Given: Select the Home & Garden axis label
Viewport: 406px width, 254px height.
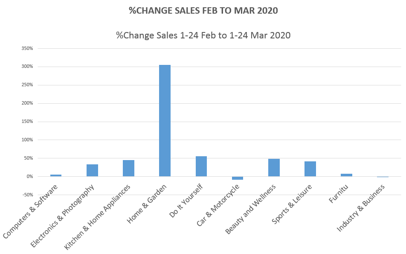Looking at the screenshot, I should tap(146, 206).
